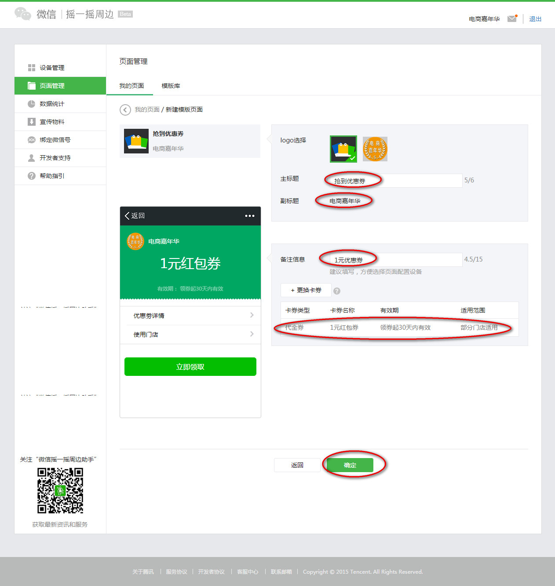Click the 帮助指引 question mark icon
The image size is (555, 586).
(x=32, y=176)
